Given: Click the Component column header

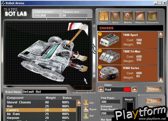Looking at the screenshot, I should point(15,98).
